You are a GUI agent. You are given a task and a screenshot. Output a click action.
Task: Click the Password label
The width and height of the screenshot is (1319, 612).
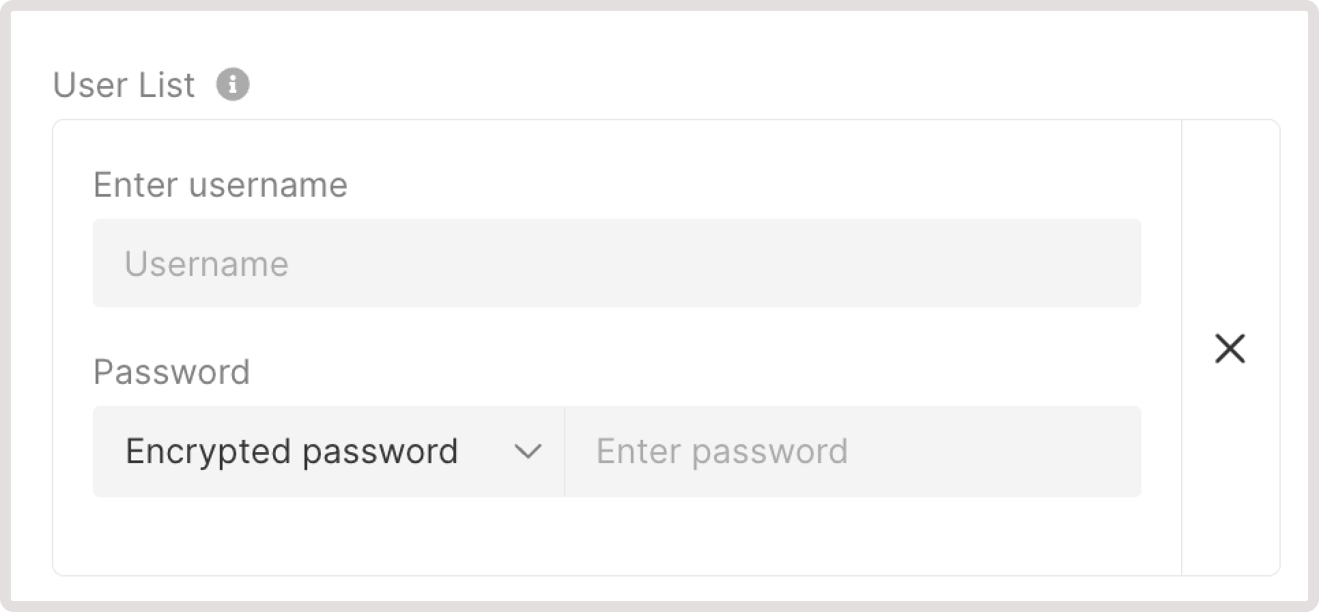(x=171, y=372)
